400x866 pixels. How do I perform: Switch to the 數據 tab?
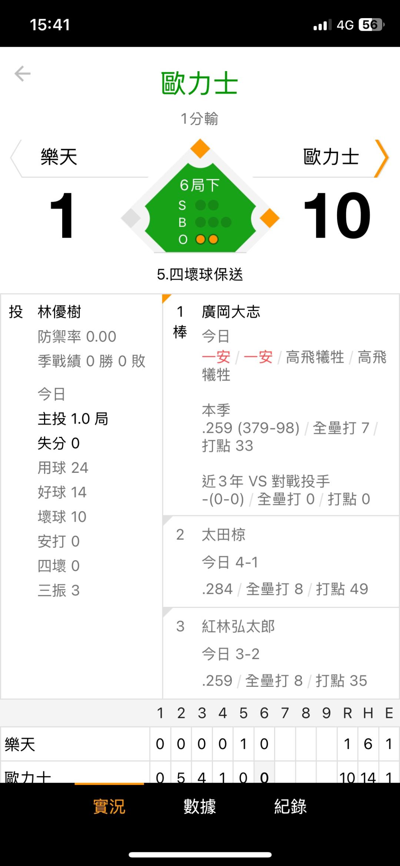coord(200,806)
